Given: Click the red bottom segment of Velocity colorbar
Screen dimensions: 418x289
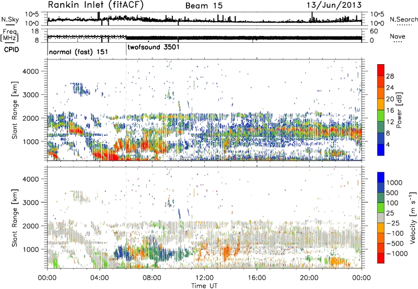Looking at the screenshot, I should 381,258.
